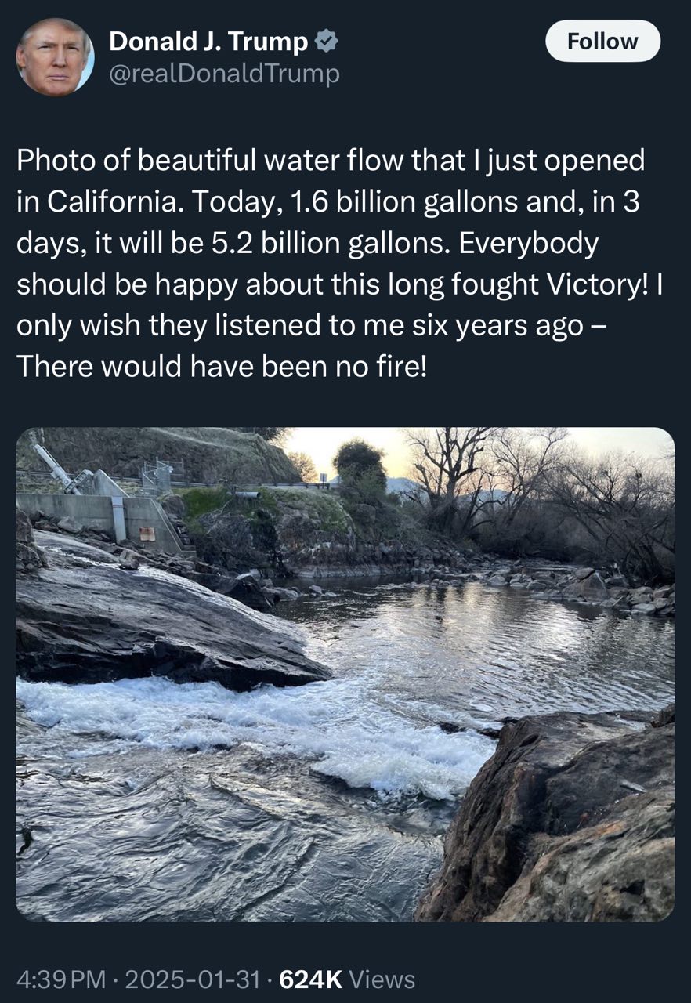Open the Donald J. Trump display name

(208, 42)
